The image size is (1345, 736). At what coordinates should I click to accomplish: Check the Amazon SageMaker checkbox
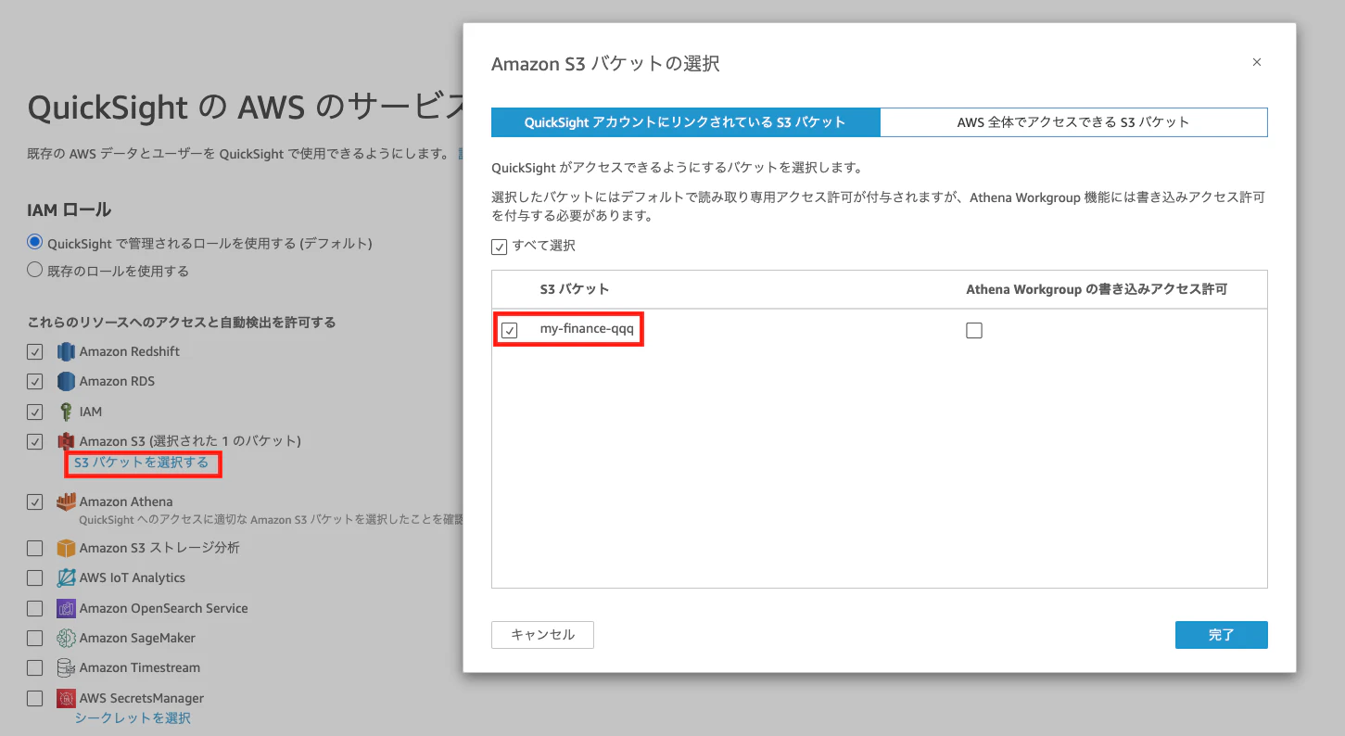35,638
